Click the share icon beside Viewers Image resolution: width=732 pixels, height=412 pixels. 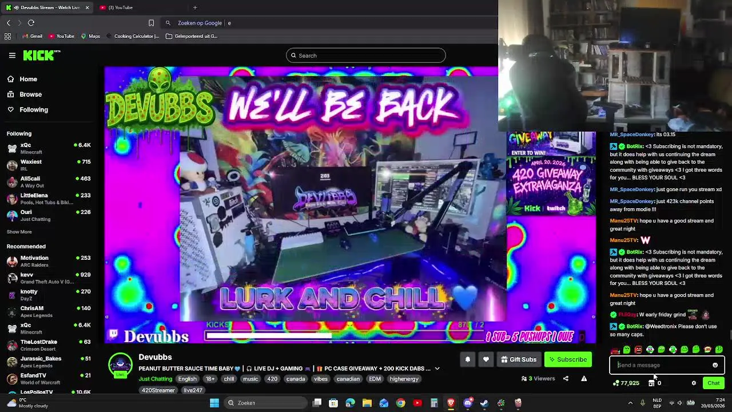pyautogui.click(x=566, y=379)
